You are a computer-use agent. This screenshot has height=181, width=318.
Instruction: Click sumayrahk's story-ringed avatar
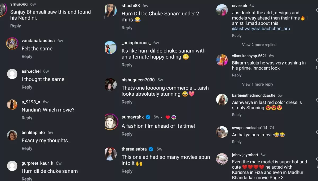point(111,122)
